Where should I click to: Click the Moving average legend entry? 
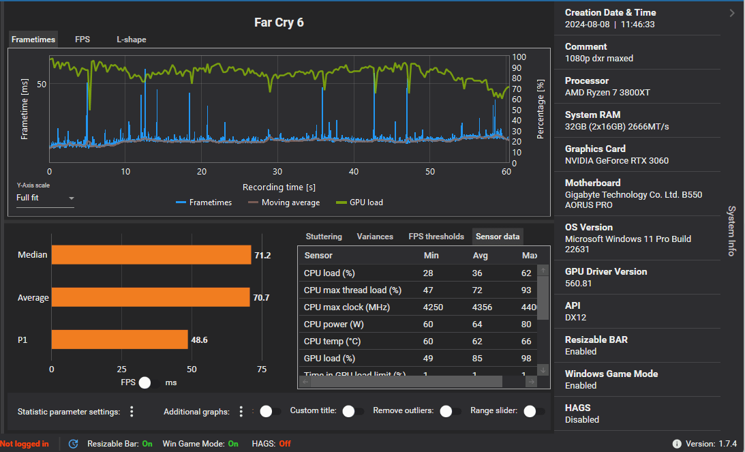[284, 202]
